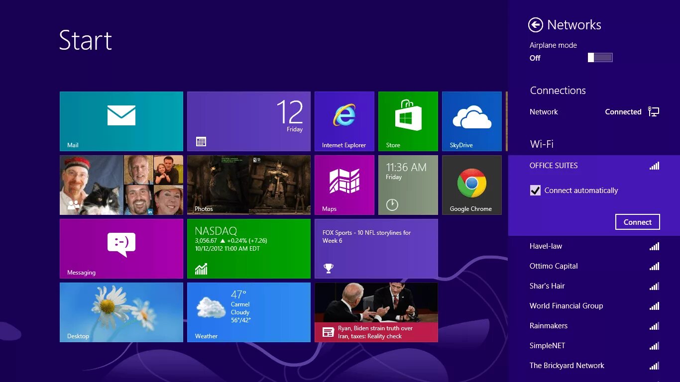Open the NASDAQ finance tile
The image size is (680, 382).
click(249, 249)
